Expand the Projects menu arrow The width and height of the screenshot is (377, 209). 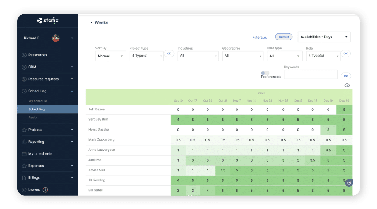click(72, 130)
